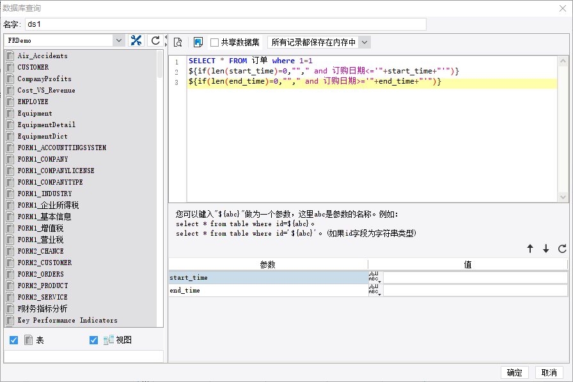Click table icon beside Air_Accidents
Image resolution: width=573 pixels, height=382 pixels.
[10, 56]
